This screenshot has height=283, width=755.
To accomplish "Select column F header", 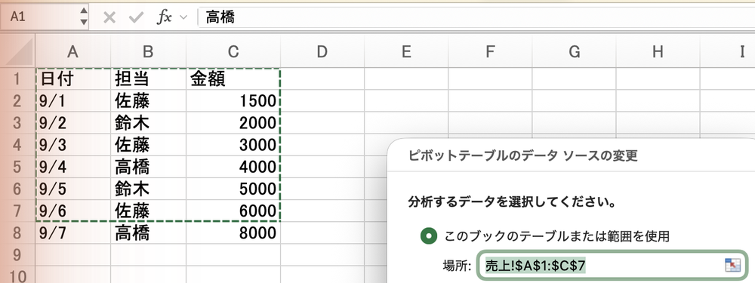I will [490, 51].
